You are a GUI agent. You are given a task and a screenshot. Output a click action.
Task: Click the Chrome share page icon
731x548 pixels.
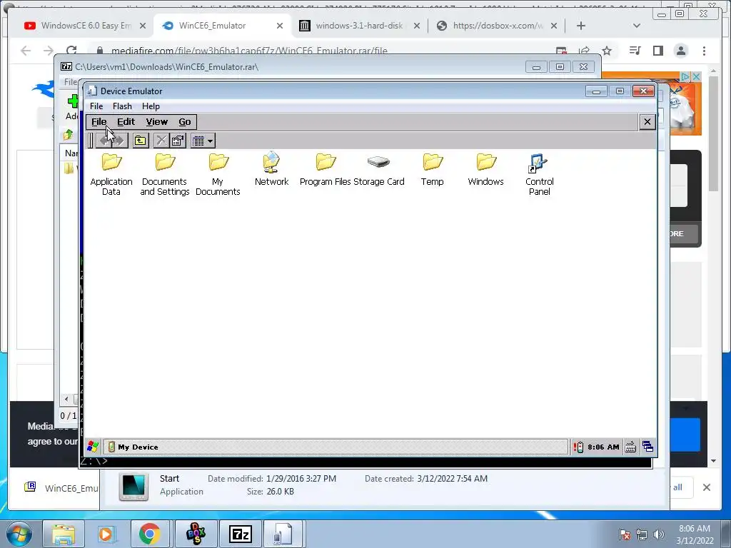click(584, 51)
